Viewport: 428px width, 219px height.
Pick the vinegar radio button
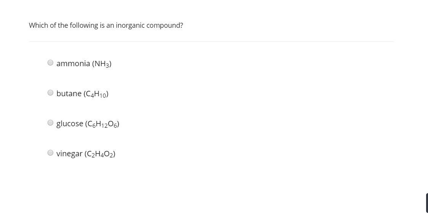pyautogui.click(x=51, y=153)
